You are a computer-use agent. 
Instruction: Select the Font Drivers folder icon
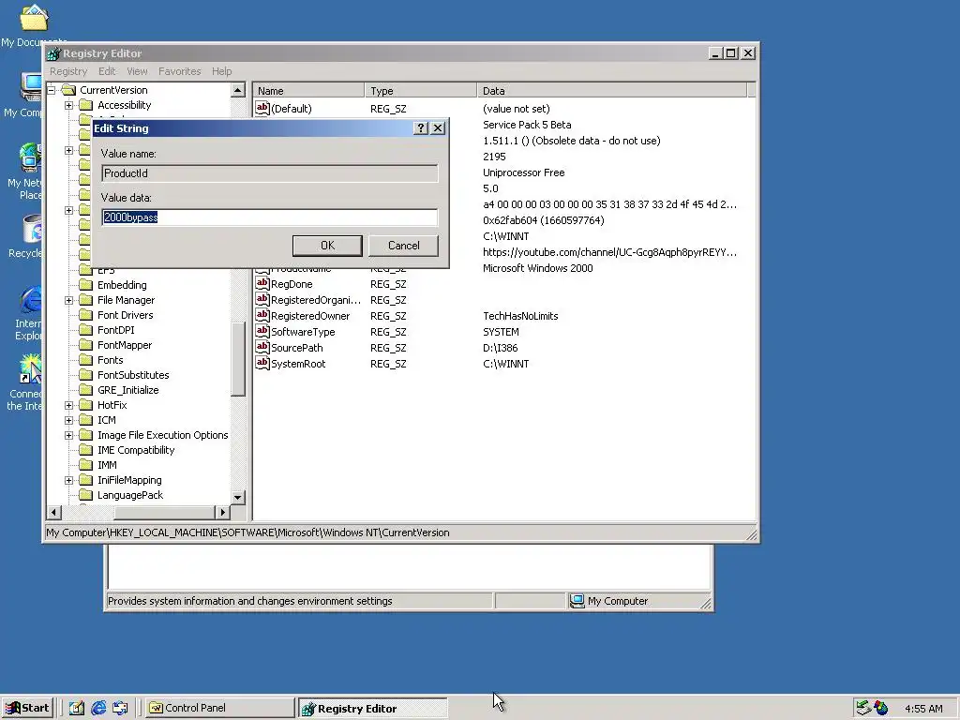(x=86, y=315)
